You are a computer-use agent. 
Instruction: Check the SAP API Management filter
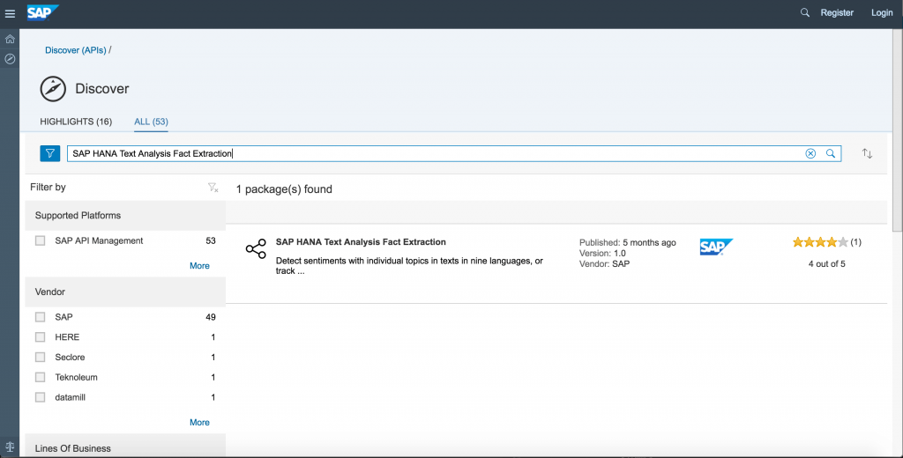coord(41,240)
